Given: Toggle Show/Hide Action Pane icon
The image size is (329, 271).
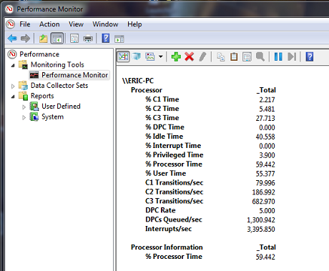Looking at the screenshot, I should point(119,39).
